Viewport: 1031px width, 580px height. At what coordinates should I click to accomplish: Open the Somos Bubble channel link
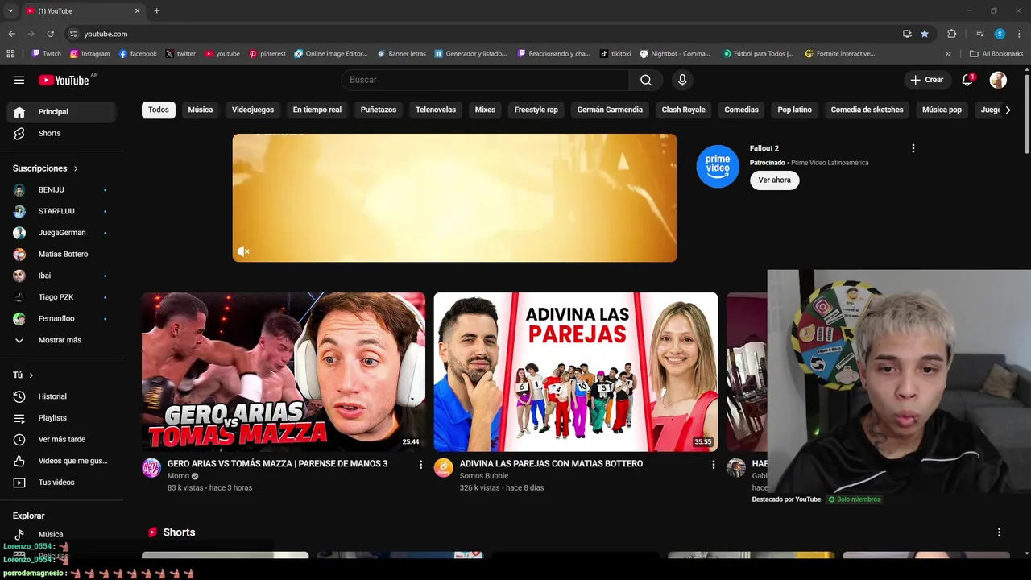[484, 476]
